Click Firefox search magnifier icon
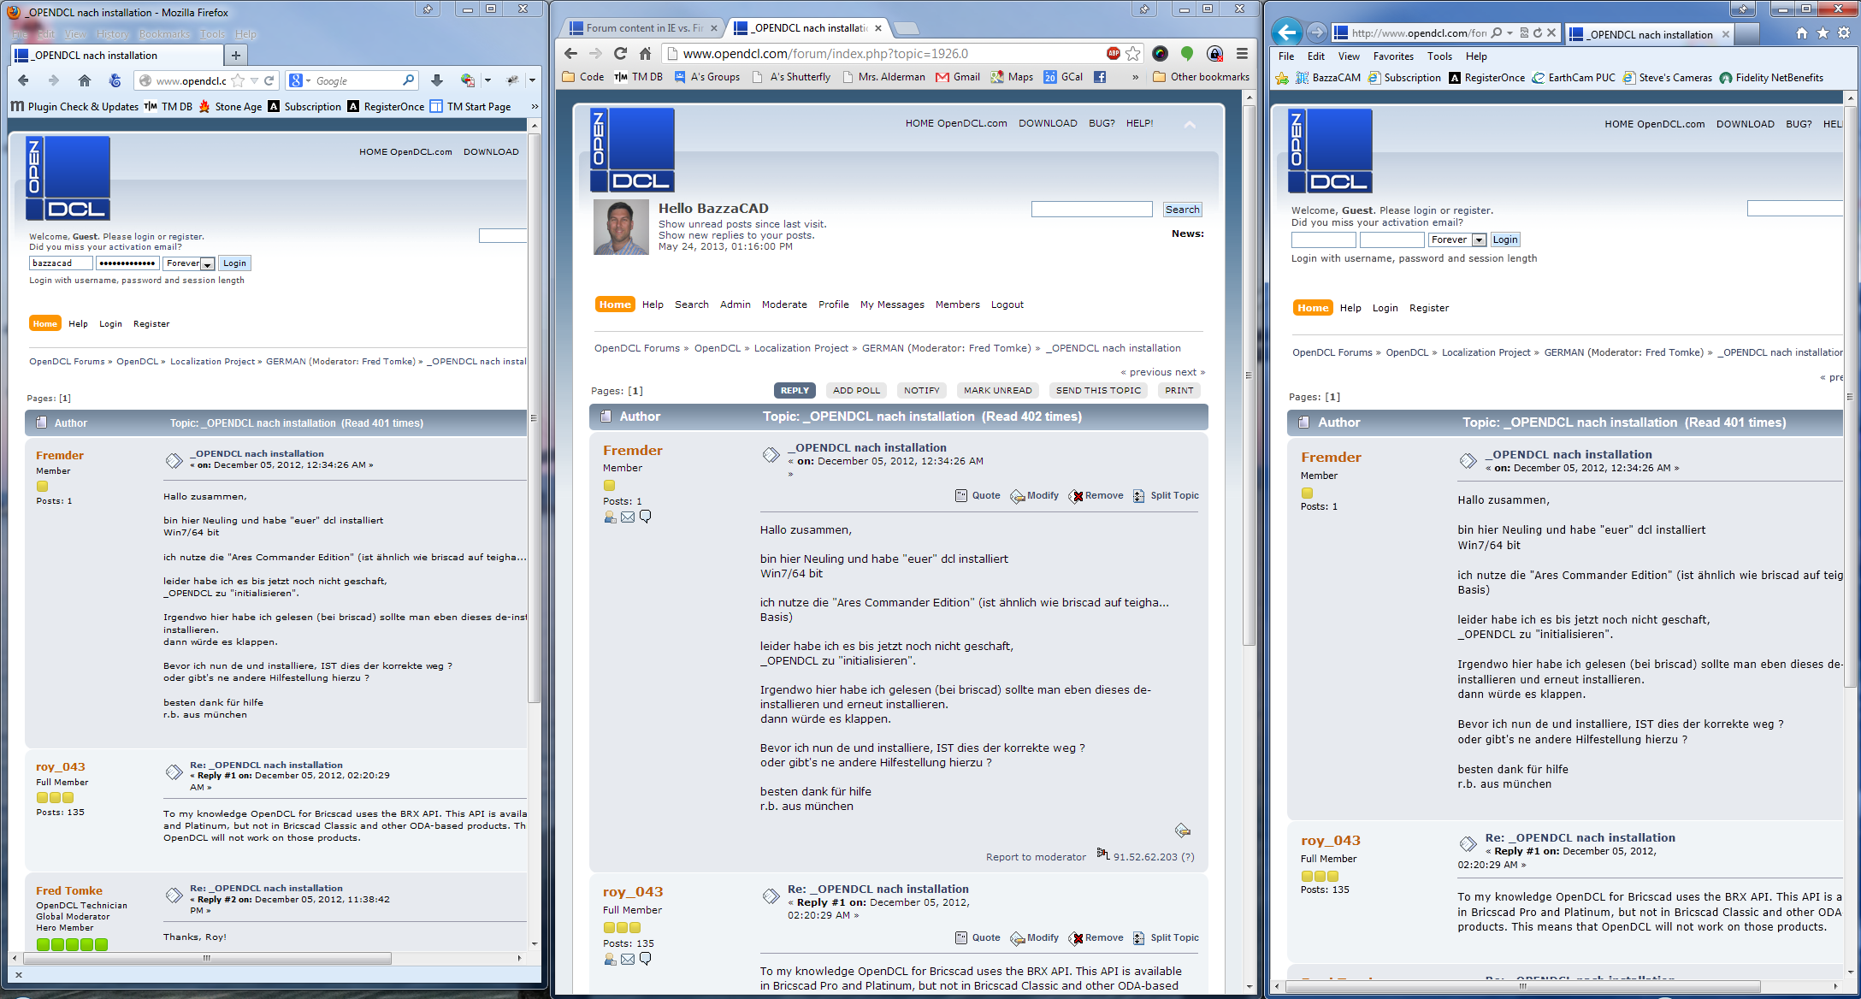The image size is (1861, 999). click(409, 80)
